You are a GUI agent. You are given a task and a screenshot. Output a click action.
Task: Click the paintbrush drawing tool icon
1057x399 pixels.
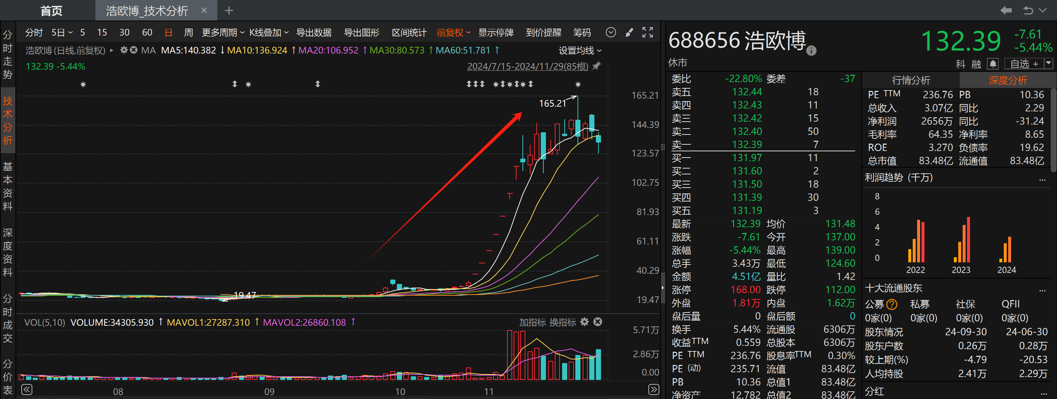629,32
